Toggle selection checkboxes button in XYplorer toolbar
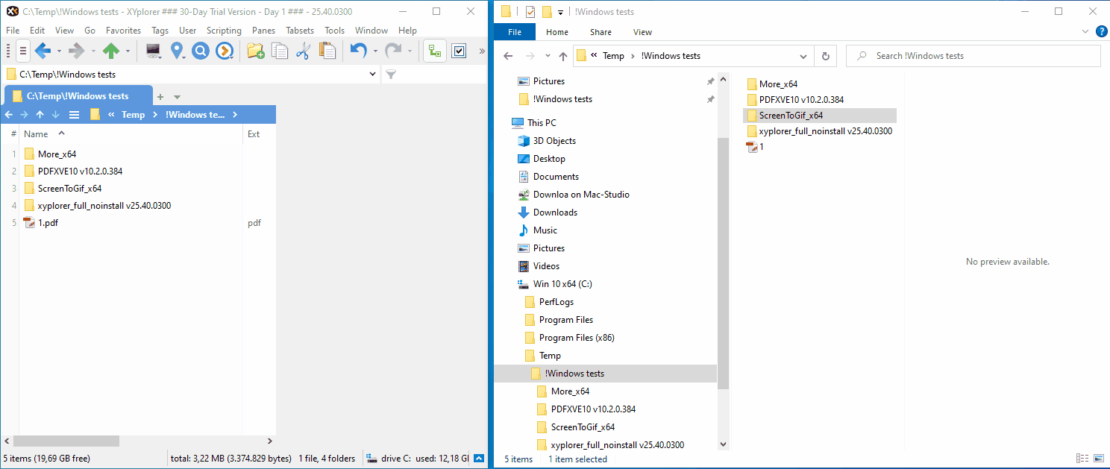The image size is (1110, 469). click(x=459, y=51)
